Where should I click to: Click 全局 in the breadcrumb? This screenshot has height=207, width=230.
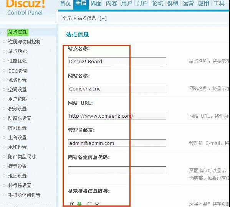(x=67, y=18)
